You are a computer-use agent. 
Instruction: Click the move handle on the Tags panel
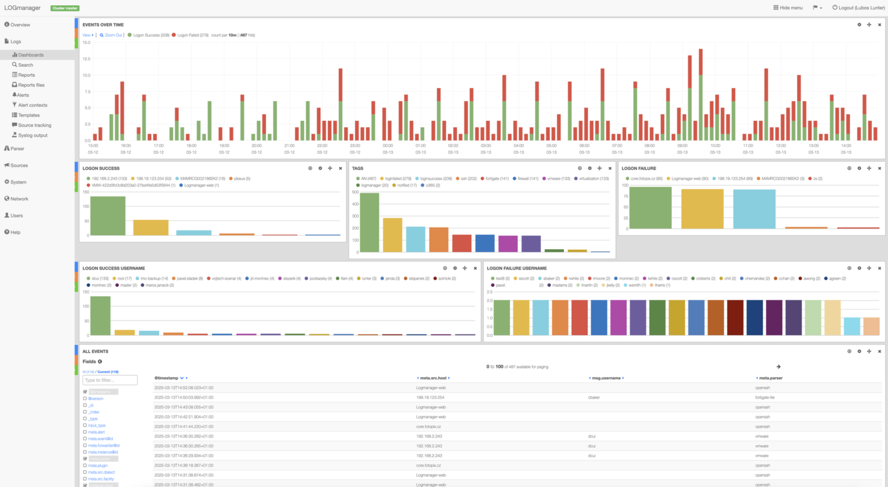click(600, 168)
